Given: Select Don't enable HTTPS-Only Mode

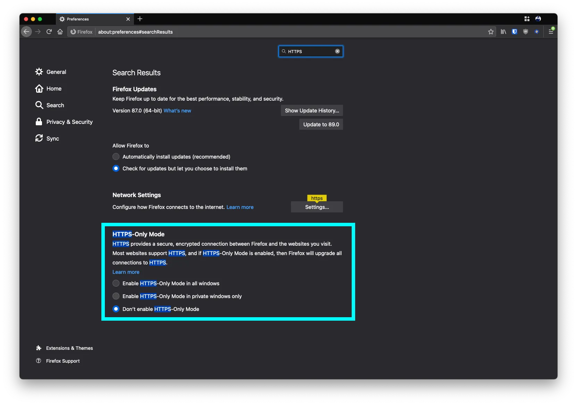Looking at the screenshot, I should tap(116, 309).
